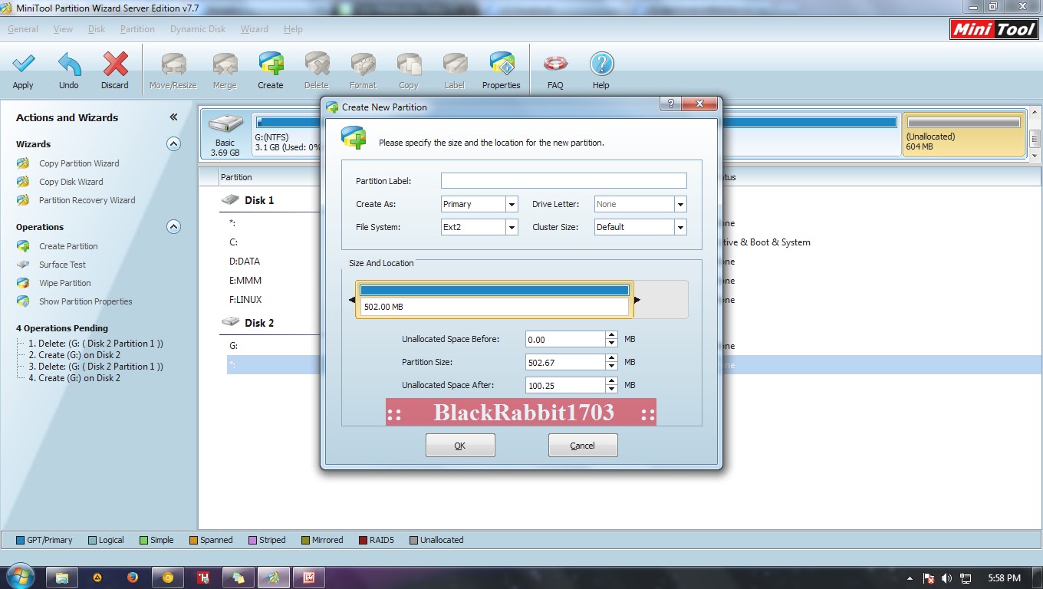The image size is (1043, 589).
Task: Collapse the Operations section
Action: (173, 226)
